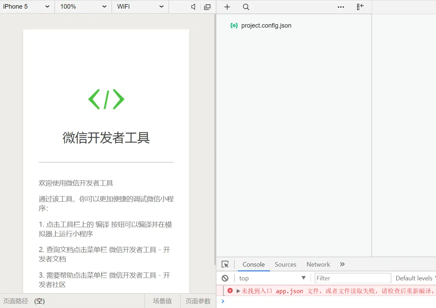Screen dimensions: 436x308
Task: Click the 页面路径 label in the status bar
Action: click(x=16, y=301)
